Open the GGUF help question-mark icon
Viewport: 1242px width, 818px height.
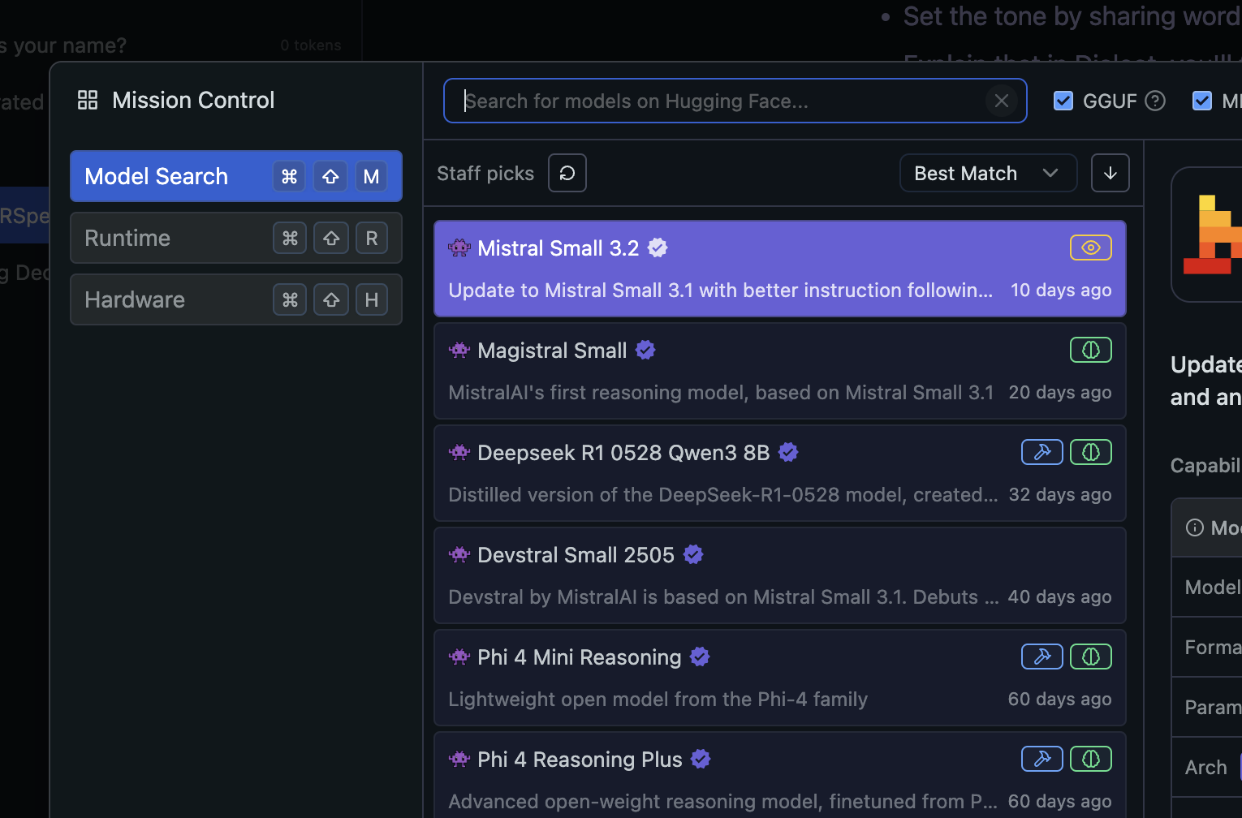(x=1155, y=101)
